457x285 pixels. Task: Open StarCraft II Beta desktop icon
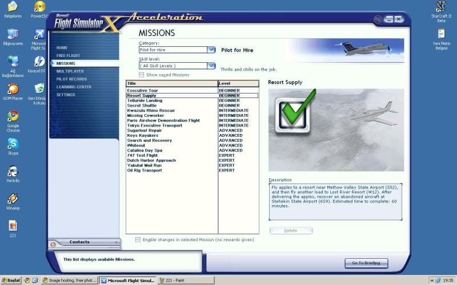(x=441, y=11)
